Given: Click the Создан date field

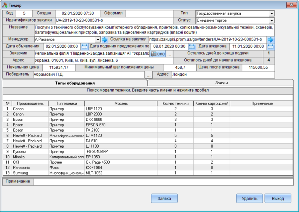Looking at the screenshot, I should click(x=78, y=14).
